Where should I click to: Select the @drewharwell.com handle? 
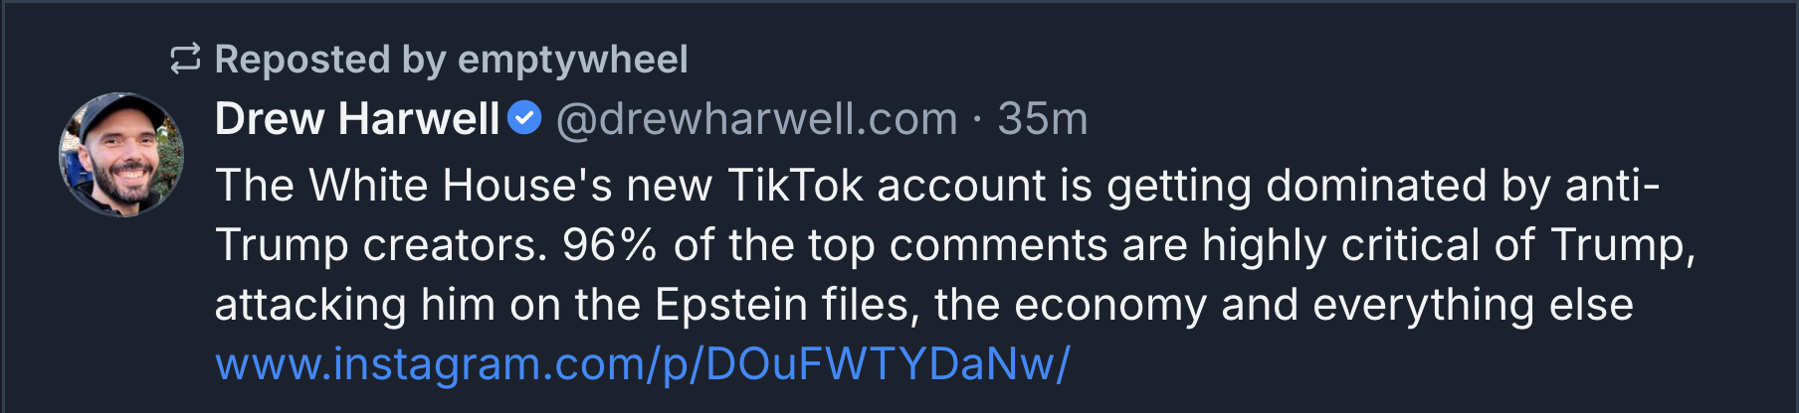pyautogui.click(x=756, y=119)
